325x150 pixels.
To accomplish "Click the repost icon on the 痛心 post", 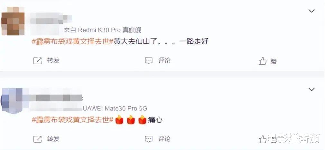I will (x=38, y=139).
